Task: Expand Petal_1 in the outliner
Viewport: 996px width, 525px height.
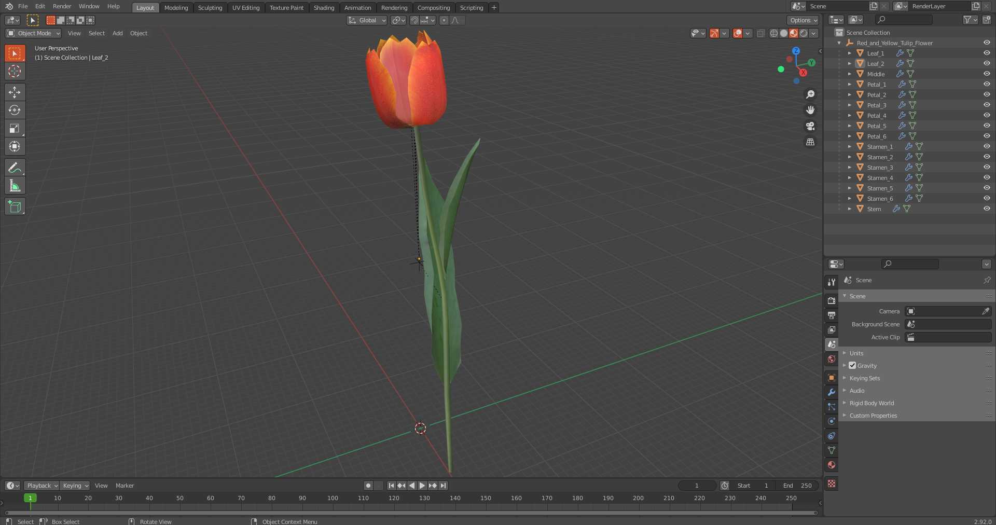Action: tap(849, 84)
